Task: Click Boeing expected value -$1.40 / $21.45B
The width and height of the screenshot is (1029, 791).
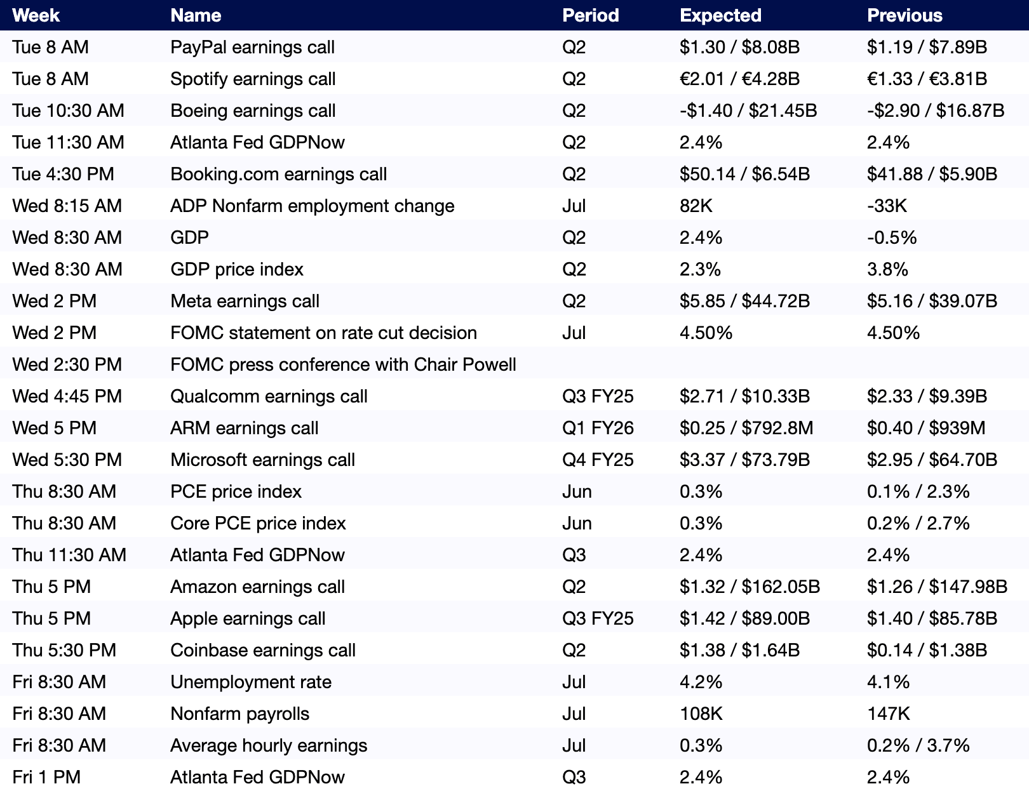Action: click(748, 110)
